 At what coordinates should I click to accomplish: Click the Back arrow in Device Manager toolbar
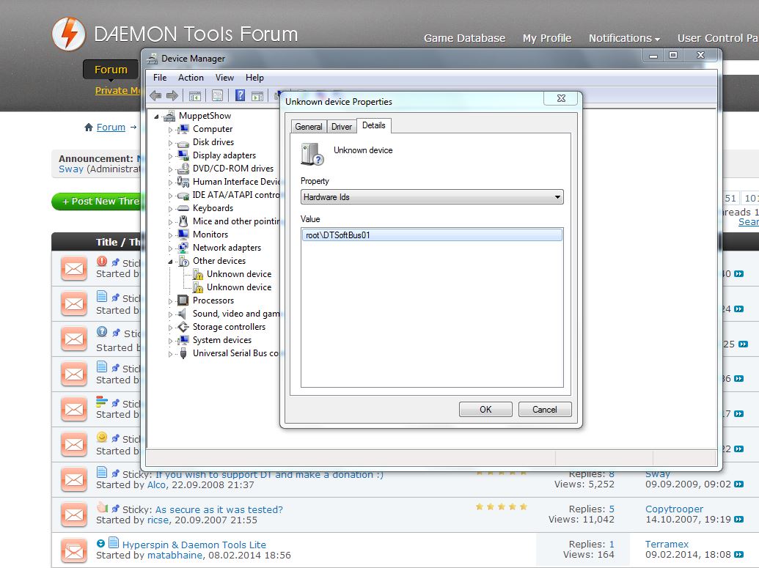tap(155, 95)
